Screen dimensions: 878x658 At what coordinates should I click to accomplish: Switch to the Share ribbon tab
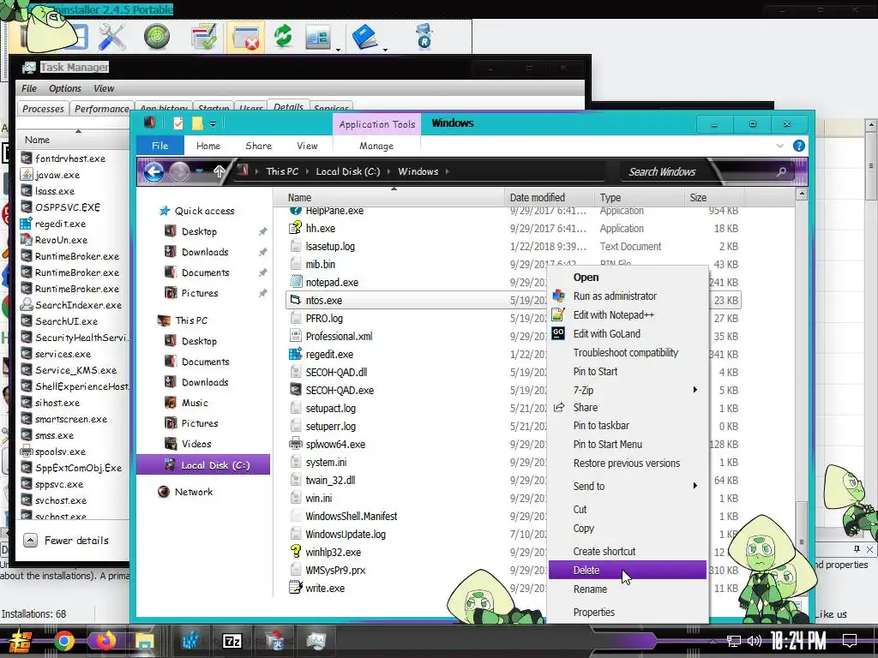coord(259,146)
